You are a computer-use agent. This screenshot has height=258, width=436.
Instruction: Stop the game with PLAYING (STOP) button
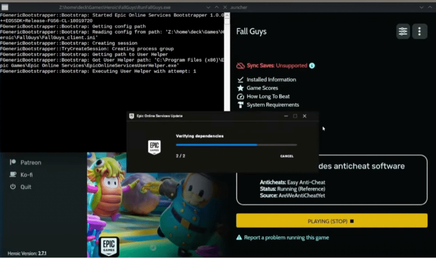(332, 221)
